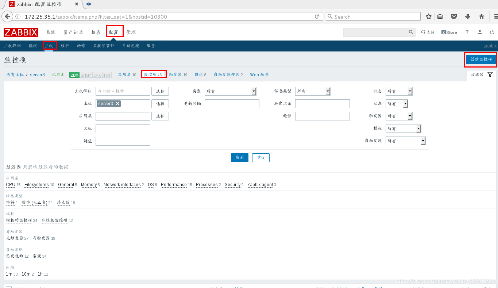Click the browser Search box
The width and height of the screenshot is (498, 288).
click(x=373, y=16)
